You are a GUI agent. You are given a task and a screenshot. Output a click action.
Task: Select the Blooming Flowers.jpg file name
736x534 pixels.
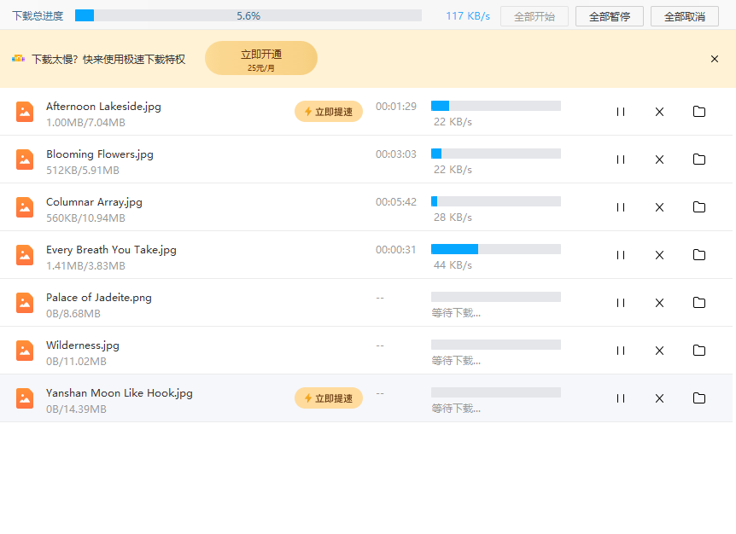point(100,154)
